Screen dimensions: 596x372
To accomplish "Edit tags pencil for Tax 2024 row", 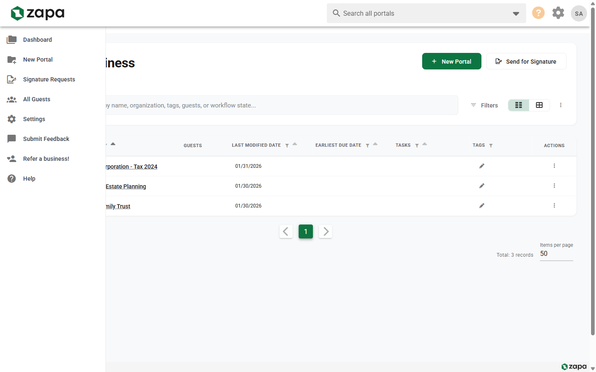I will [x=482, y=166].
